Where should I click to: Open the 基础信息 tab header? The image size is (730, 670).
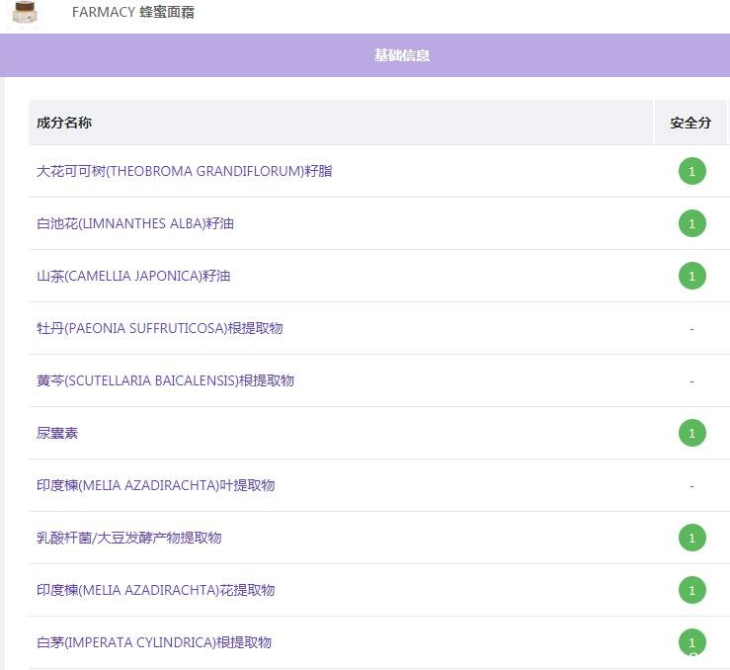tap(401, 55)
